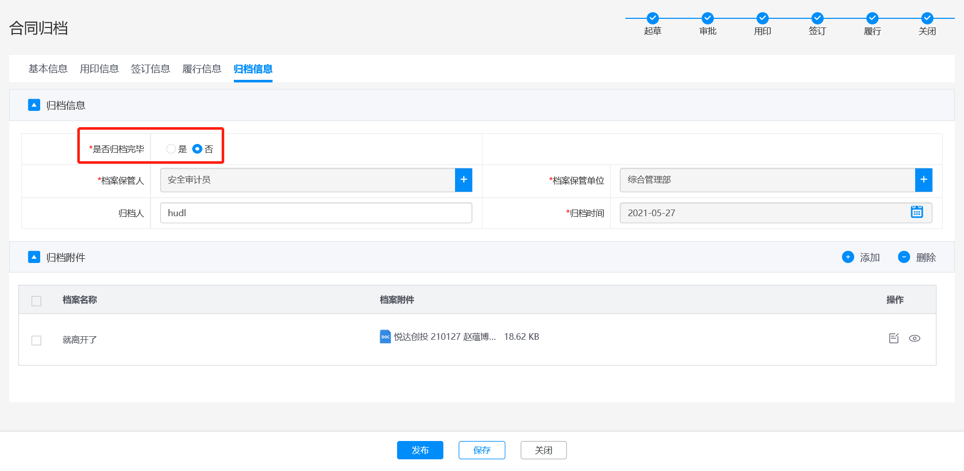Click the 审批 step in progress bar
This screenshot has height=471, width=964.
click(707, 18)
